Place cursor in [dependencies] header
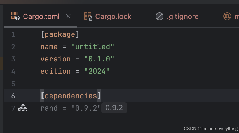 click(71, 96)
